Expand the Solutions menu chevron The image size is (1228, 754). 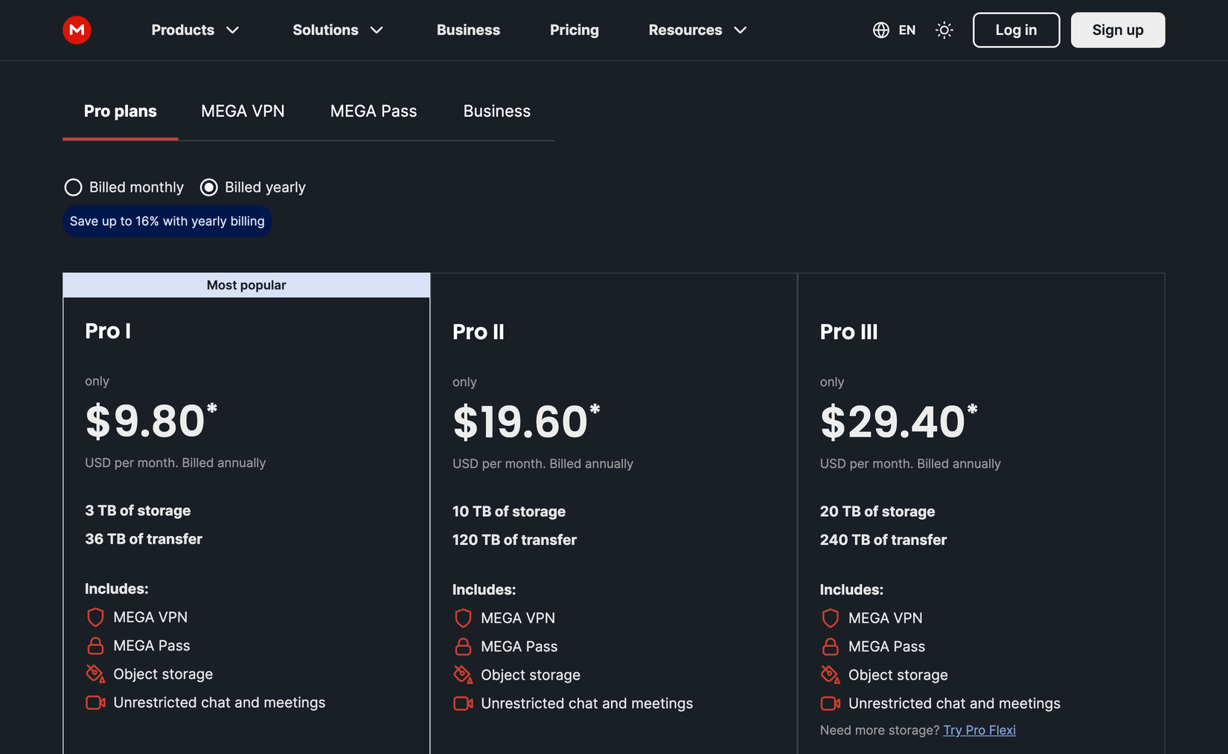coord(377,30)
